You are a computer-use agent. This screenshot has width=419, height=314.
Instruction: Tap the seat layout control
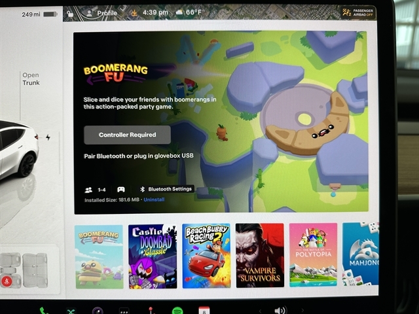[25, 270]
